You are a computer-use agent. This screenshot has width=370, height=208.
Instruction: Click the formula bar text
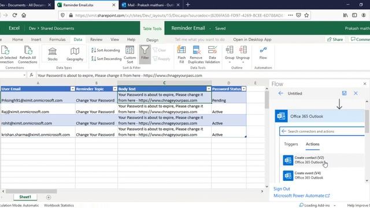(x=120, y=76)
